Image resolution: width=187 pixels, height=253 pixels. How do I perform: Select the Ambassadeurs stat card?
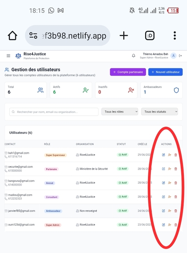[x=161, y=90]
